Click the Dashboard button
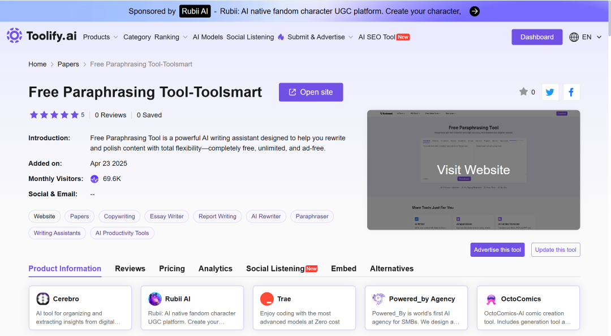 coord(537,37)
